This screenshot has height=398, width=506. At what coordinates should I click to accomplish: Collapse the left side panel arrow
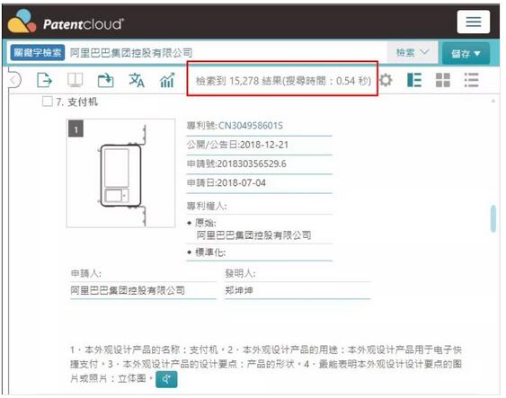(14, 80)
